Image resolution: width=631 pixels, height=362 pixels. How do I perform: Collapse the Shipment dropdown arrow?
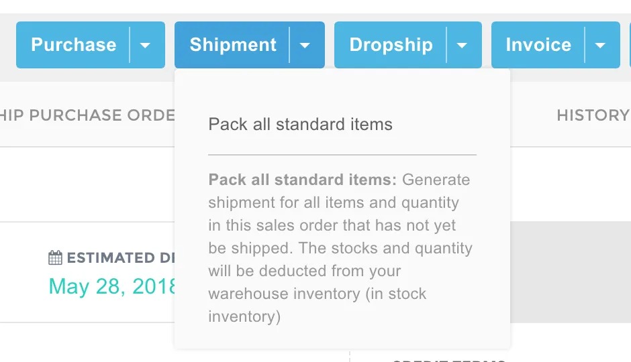(x=305, y=46)
